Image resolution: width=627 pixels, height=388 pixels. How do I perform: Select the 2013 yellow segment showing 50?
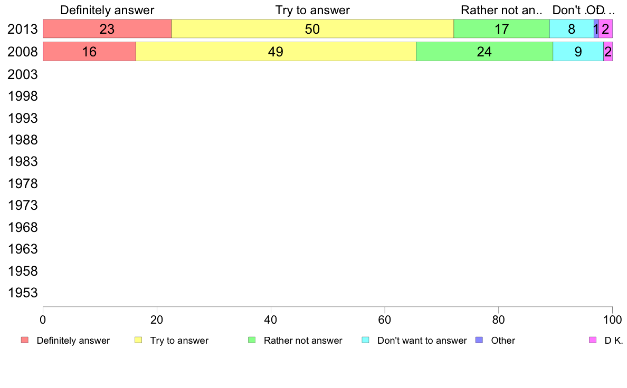click(x=312, y=29)
